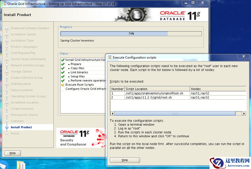Click the Saving Cluster Inventory progress message
The width and height of the screenshot is (251, 169).
click(77, 41)
